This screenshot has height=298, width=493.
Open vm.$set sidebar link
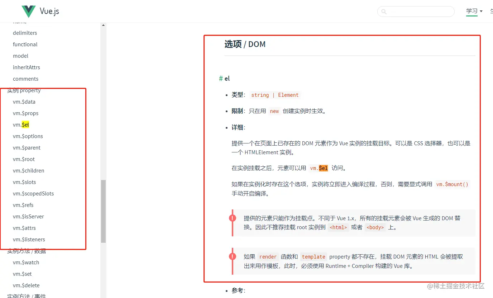[x=22, y=274]
